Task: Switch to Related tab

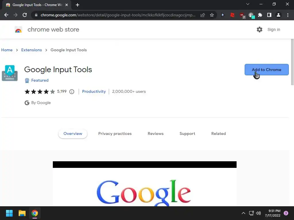Action: point(218,133)
